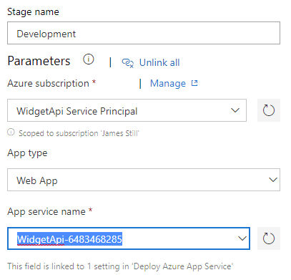Click the 'App service name' label

(46, 212)
